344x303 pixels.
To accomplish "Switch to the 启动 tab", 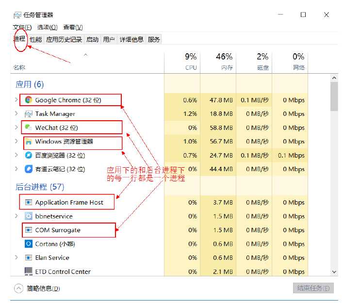I will point(92,39).
